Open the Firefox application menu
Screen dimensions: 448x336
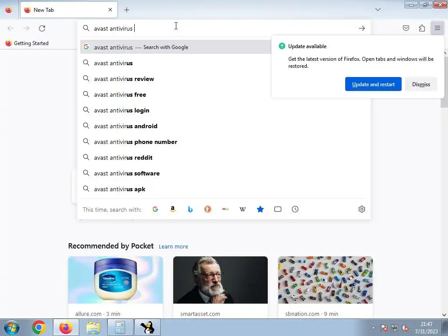coord(437,28)
